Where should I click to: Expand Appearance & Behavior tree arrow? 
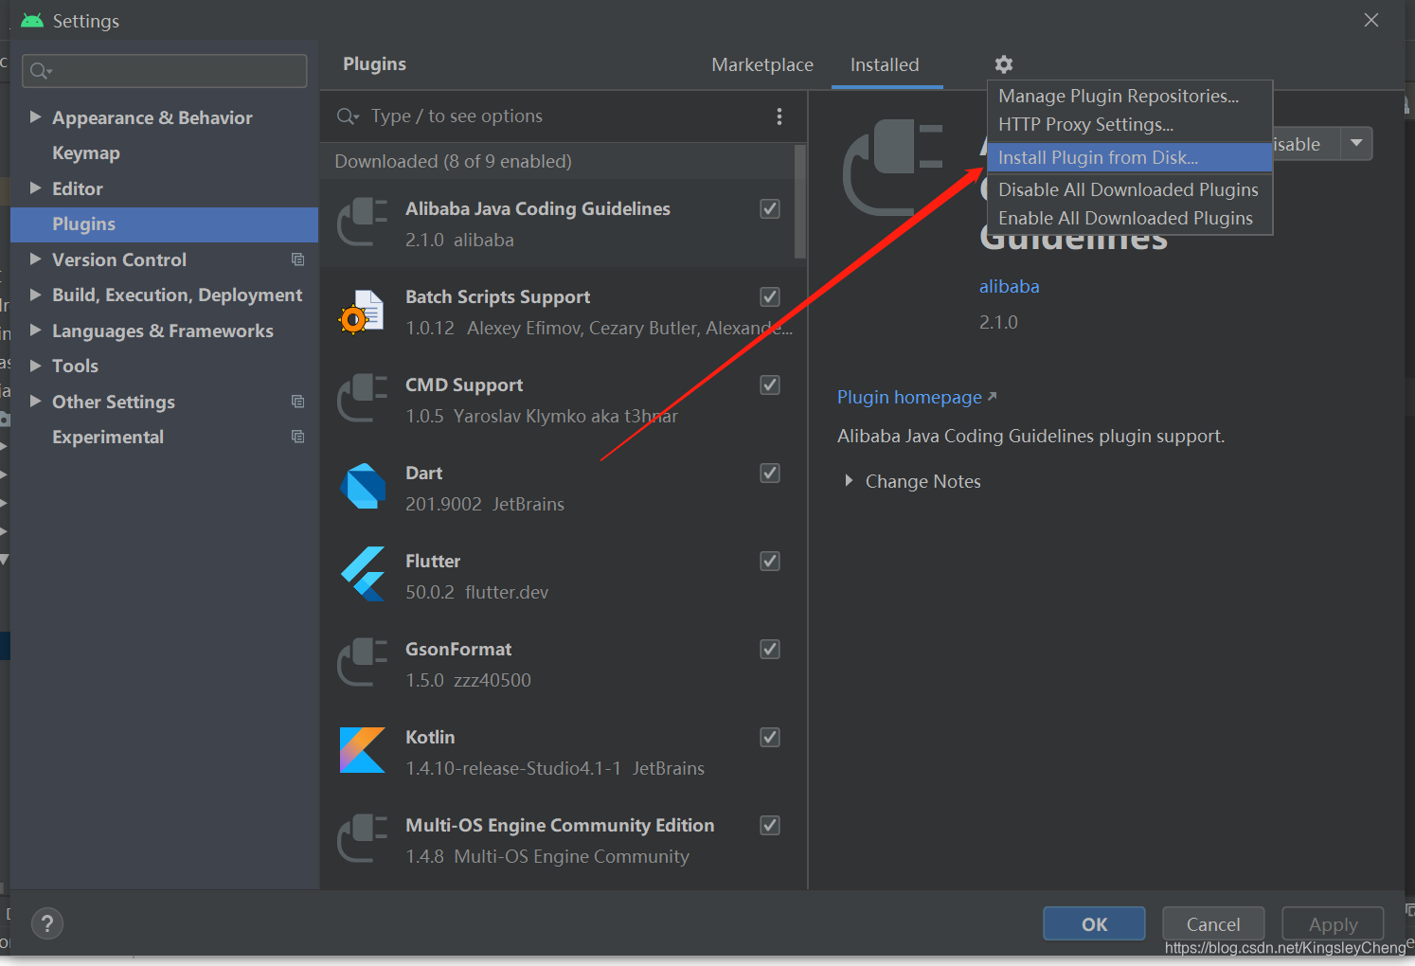pos(35,116)
